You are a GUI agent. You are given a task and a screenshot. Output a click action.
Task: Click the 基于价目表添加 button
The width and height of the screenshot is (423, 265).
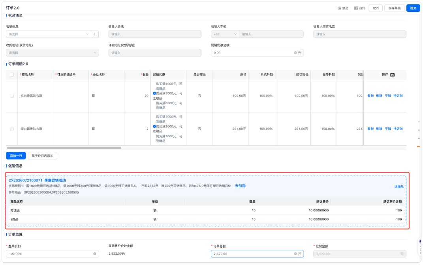42,156
